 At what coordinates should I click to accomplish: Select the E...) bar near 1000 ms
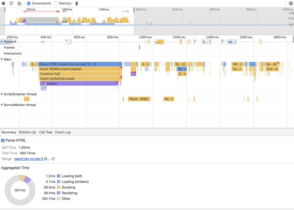[145, 64]
